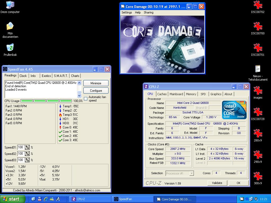
Task: Open the S.M.A.R.T. tab in SpeedFan
Action: pyautogui.click(x=61, y=76)
